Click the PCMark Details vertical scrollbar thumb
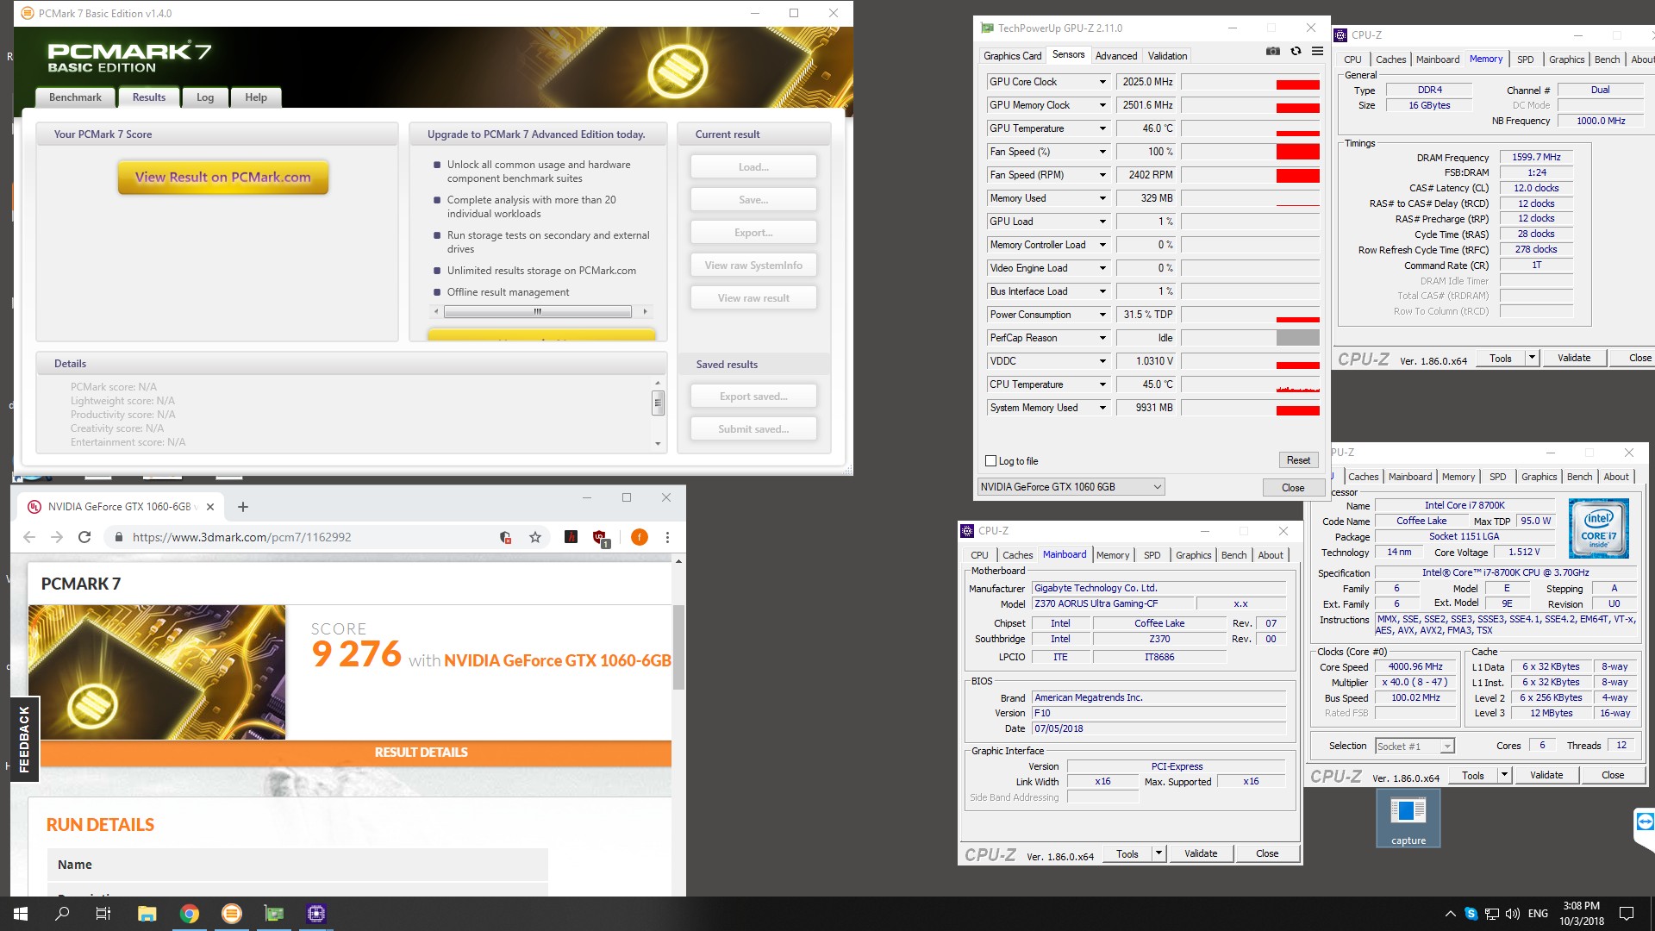The height and width of the screenshot is (931, 1655). tap(658, 403)
